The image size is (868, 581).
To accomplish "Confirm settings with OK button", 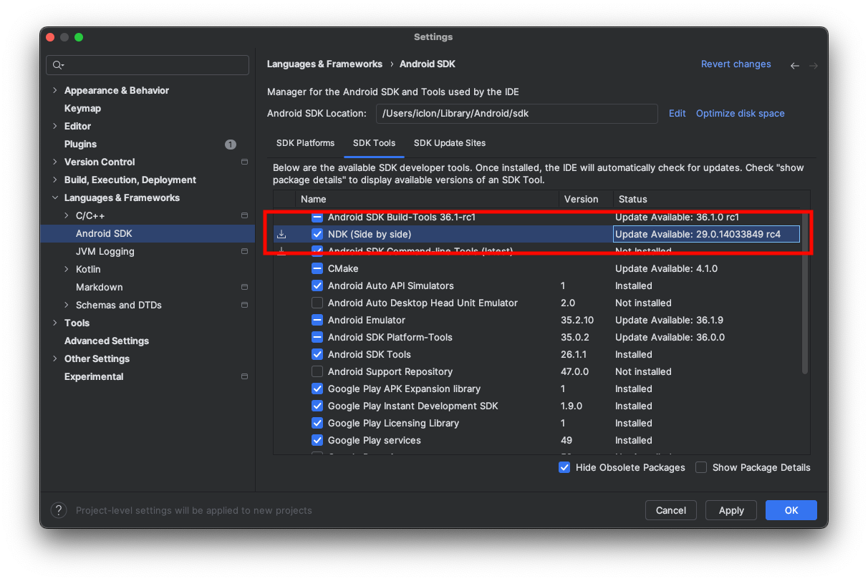I will [791, 510].
